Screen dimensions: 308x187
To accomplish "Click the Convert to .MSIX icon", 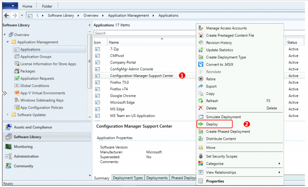I will tap(201, 64).
